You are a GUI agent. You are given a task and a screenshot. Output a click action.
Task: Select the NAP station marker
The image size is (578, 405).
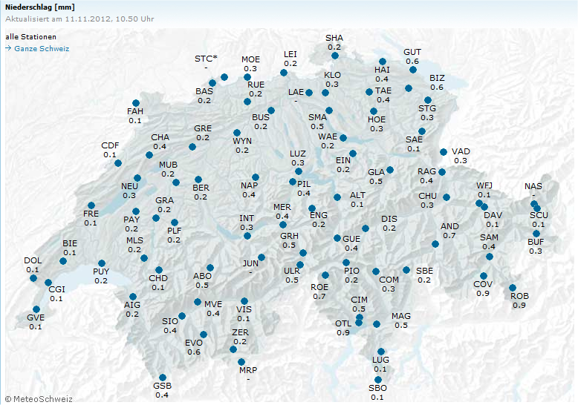click(x=255, y=177)
